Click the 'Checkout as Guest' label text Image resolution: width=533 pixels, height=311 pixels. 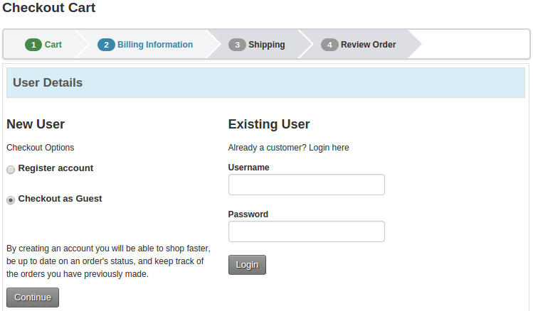[x=60, y=199]
